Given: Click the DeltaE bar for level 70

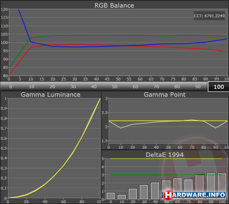Looking at the screenshot, I should click(x=189, y=189).
